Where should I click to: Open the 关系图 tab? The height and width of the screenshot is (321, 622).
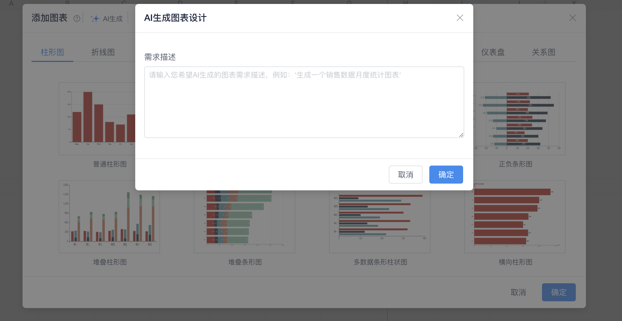point(543,52)
